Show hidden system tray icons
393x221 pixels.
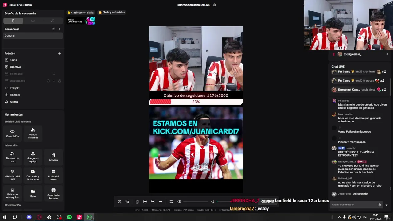pos(339,217)
